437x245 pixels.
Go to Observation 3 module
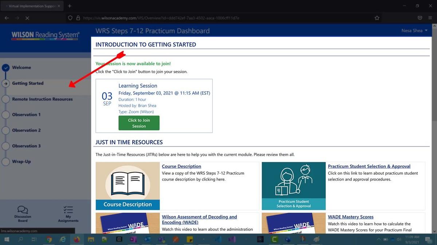26,146
